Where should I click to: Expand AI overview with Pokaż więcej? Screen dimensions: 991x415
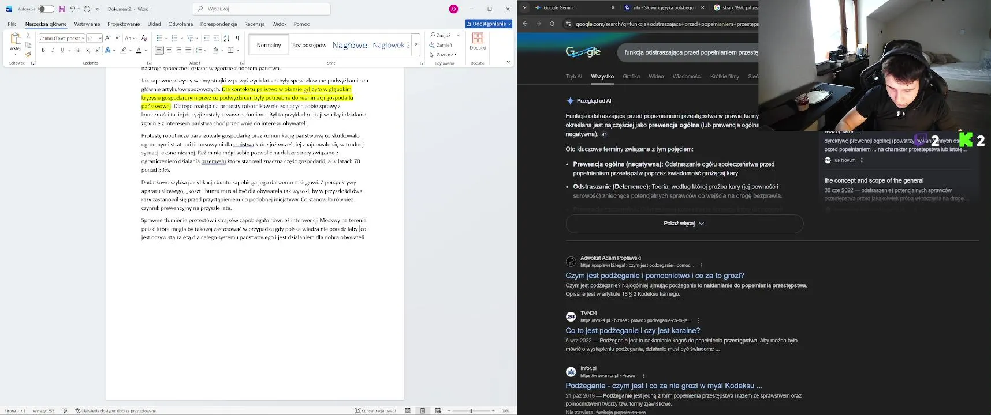pyautogui.click(x=684, y=224)
